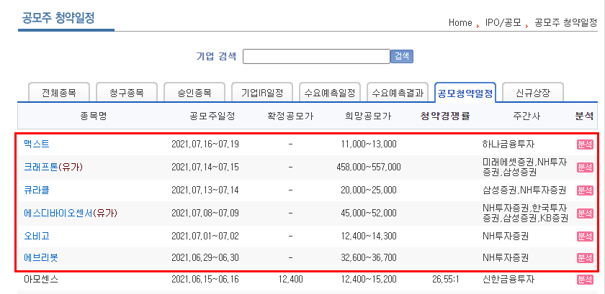This screenshot has height=294, width=605.
Task: Click price range 12,400~14,300
Action: pos(369,236)
